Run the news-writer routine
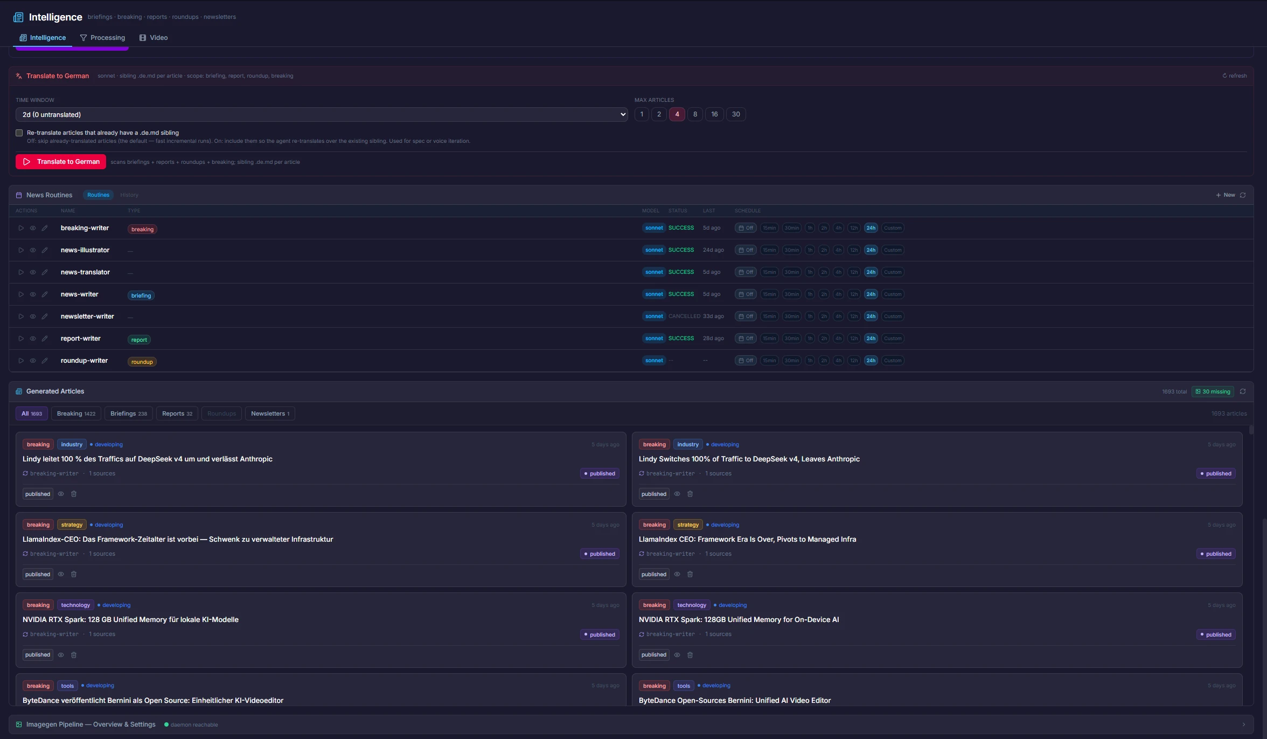 (21, 294)
